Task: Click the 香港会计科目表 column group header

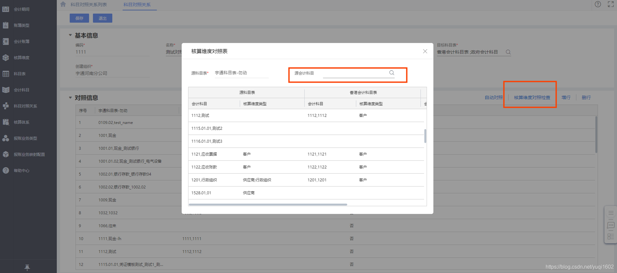Action: 363,93
